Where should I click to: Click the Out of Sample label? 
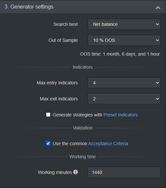[x=63, y=40]
